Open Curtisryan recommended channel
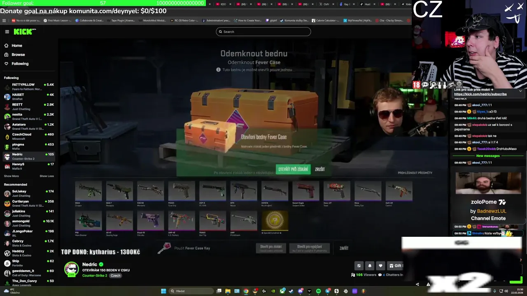Viewport: 527px width, 296px height. pyautogui.click(x=29, y=203)
